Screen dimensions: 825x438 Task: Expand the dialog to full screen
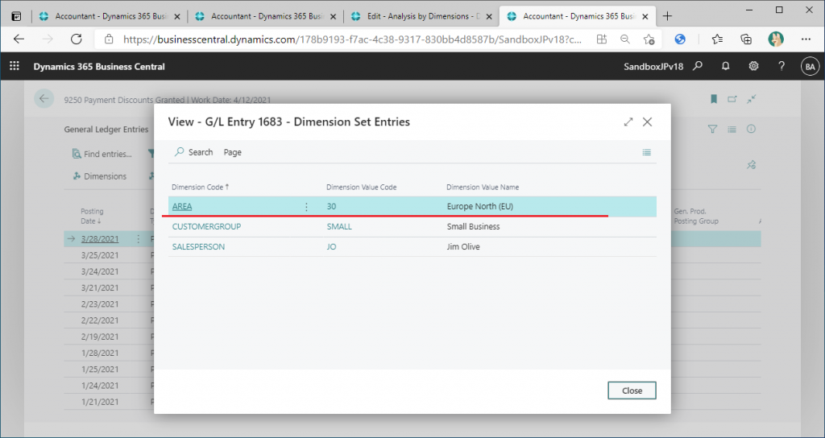pos(628,122)
